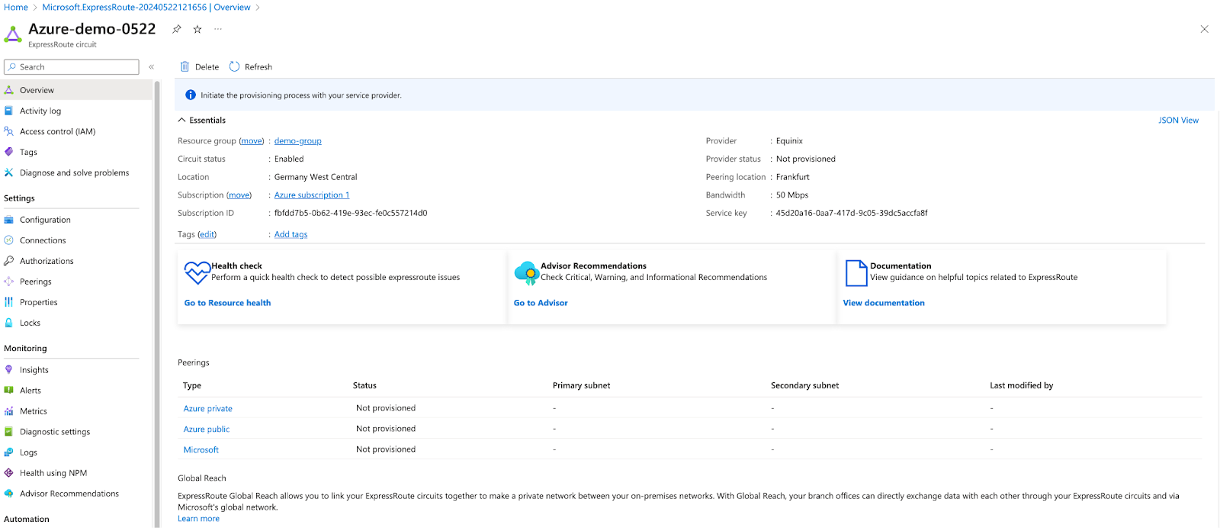This screenshot has height=528, width=1220.
Task: Open Overview in the sidebar
Action: tap(76, 90)
